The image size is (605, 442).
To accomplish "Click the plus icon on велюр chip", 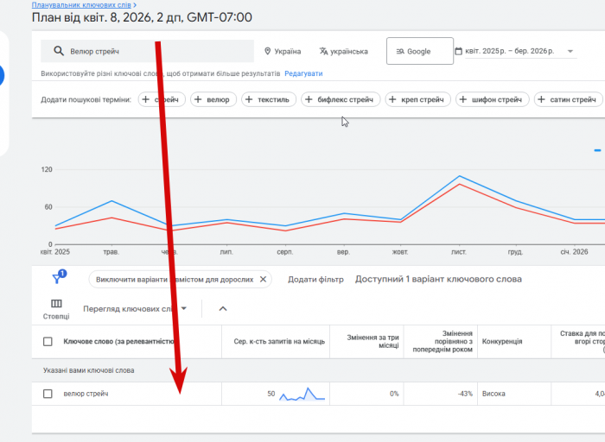I will [x=198, y=99].
